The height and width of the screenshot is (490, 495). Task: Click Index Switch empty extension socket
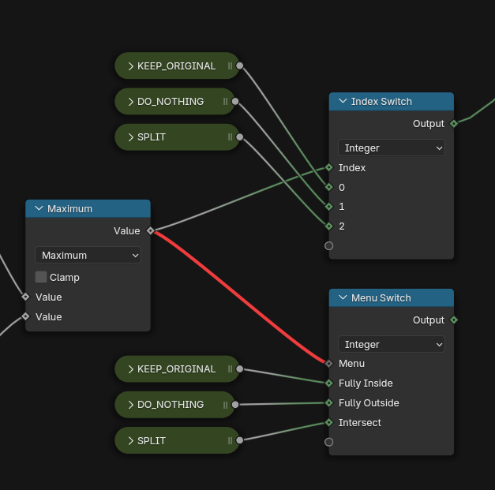coord(329,245)
